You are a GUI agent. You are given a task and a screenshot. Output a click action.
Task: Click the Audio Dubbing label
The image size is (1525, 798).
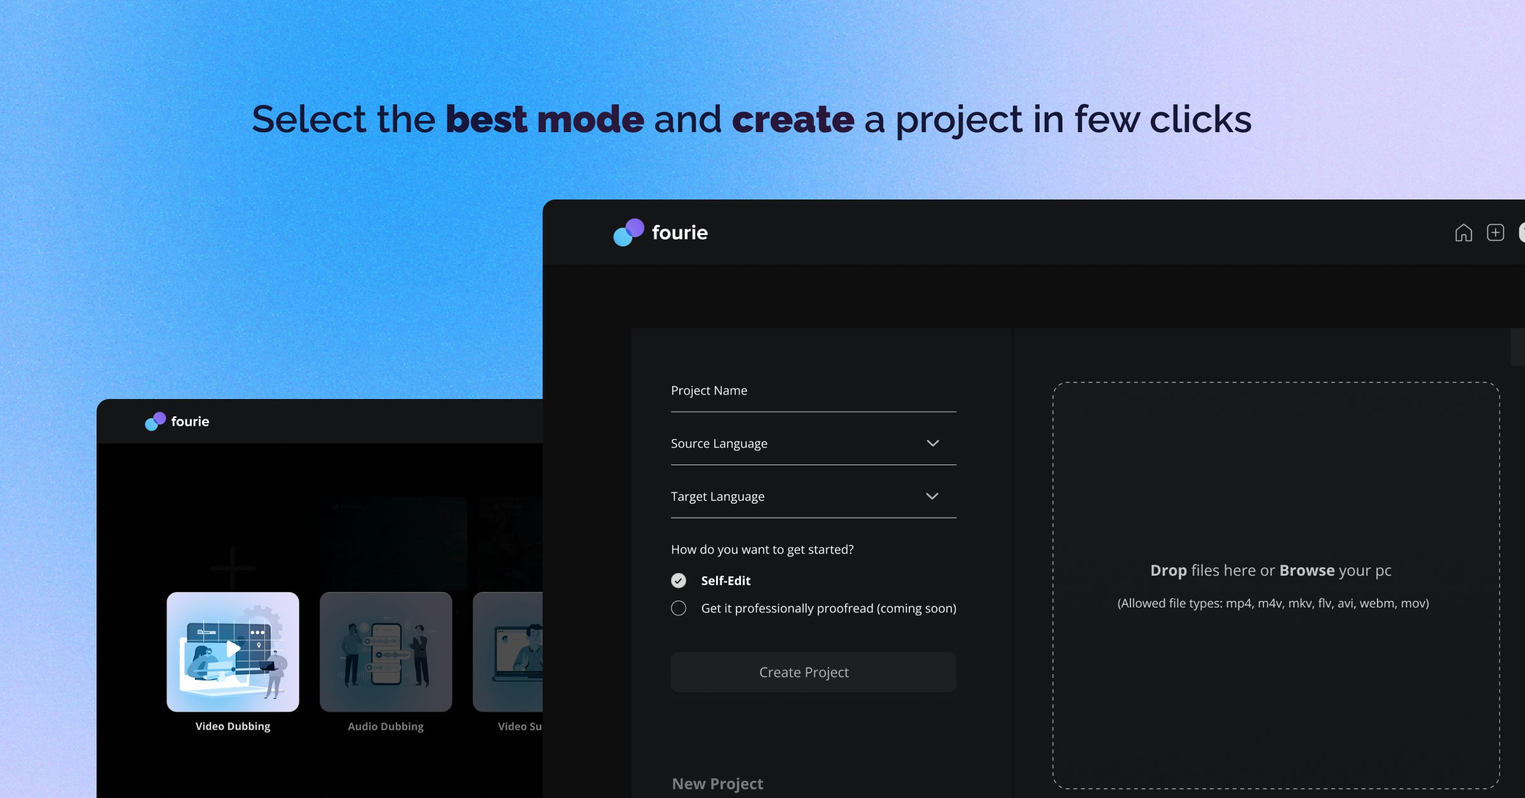386,726
